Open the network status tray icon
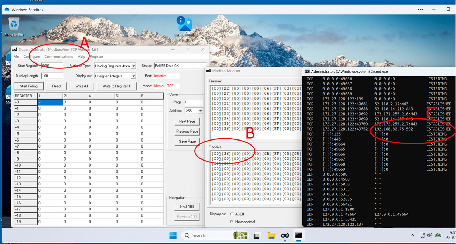Image resolution: width=456 pixels, height=244 pixels. click(422, 235)
